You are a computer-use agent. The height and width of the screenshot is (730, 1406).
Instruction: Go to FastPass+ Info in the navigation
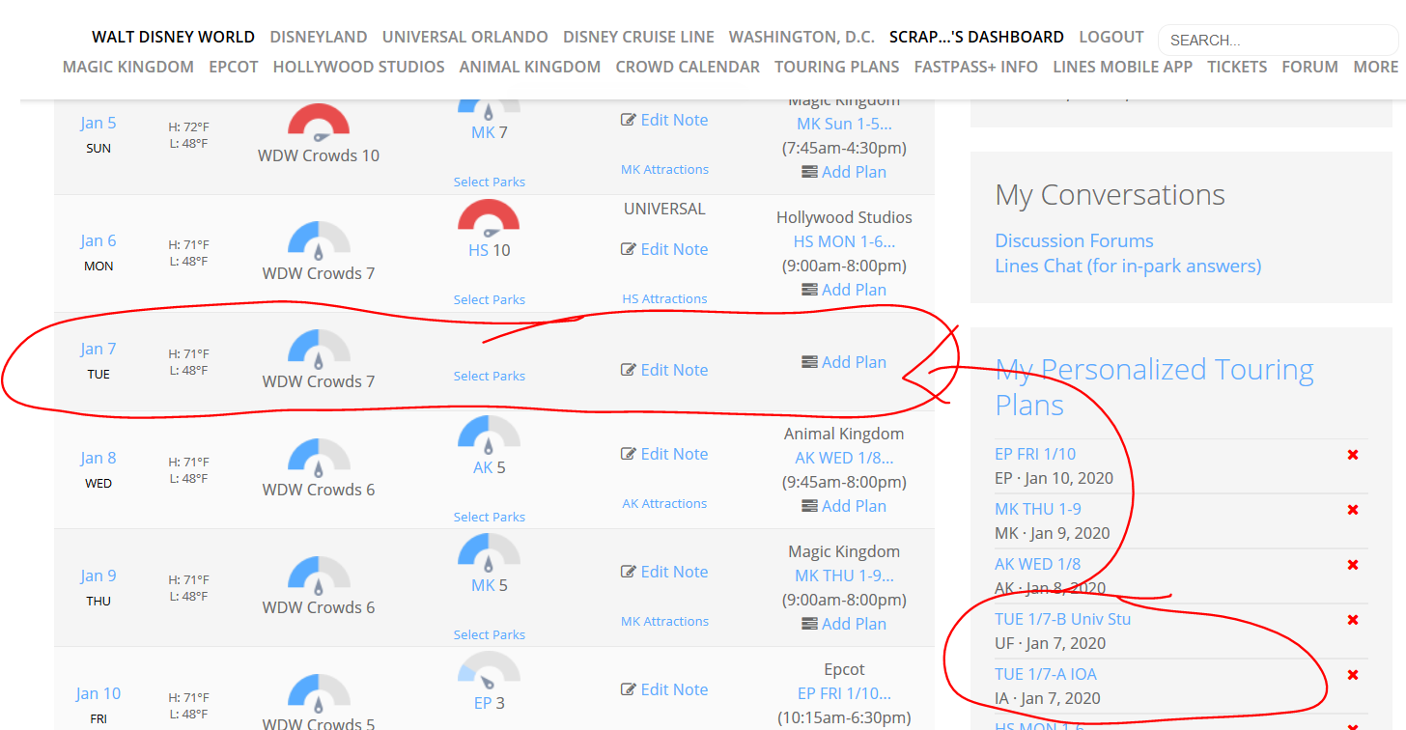click(976, 67)
